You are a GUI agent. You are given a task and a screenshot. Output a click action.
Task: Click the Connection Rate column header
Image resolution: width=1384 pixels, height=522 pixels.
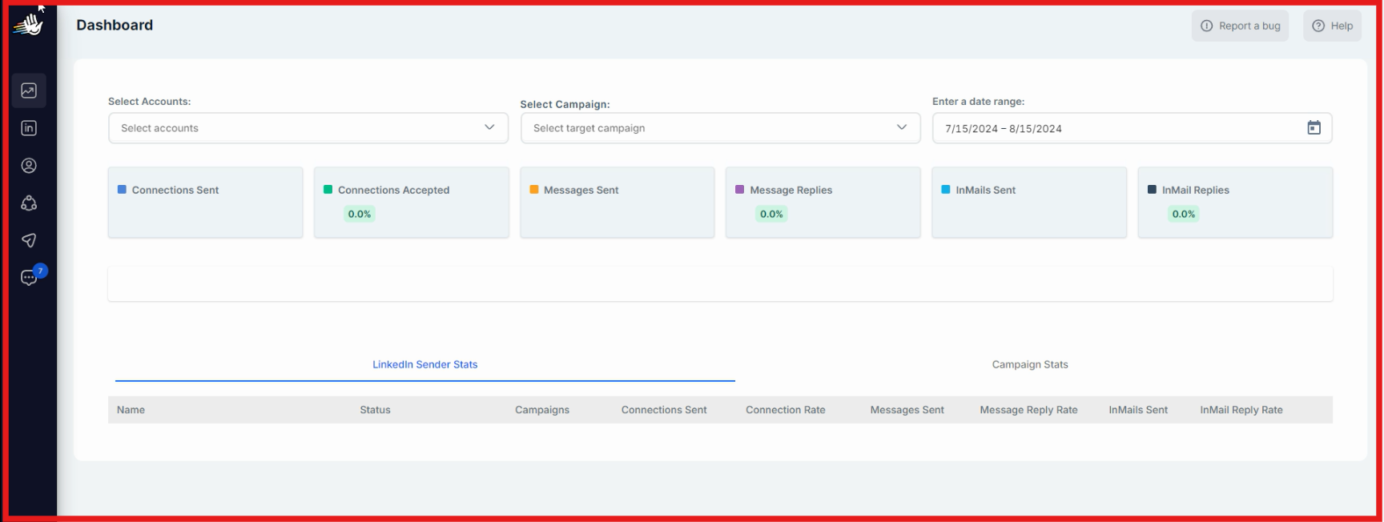tap(786, 410)
